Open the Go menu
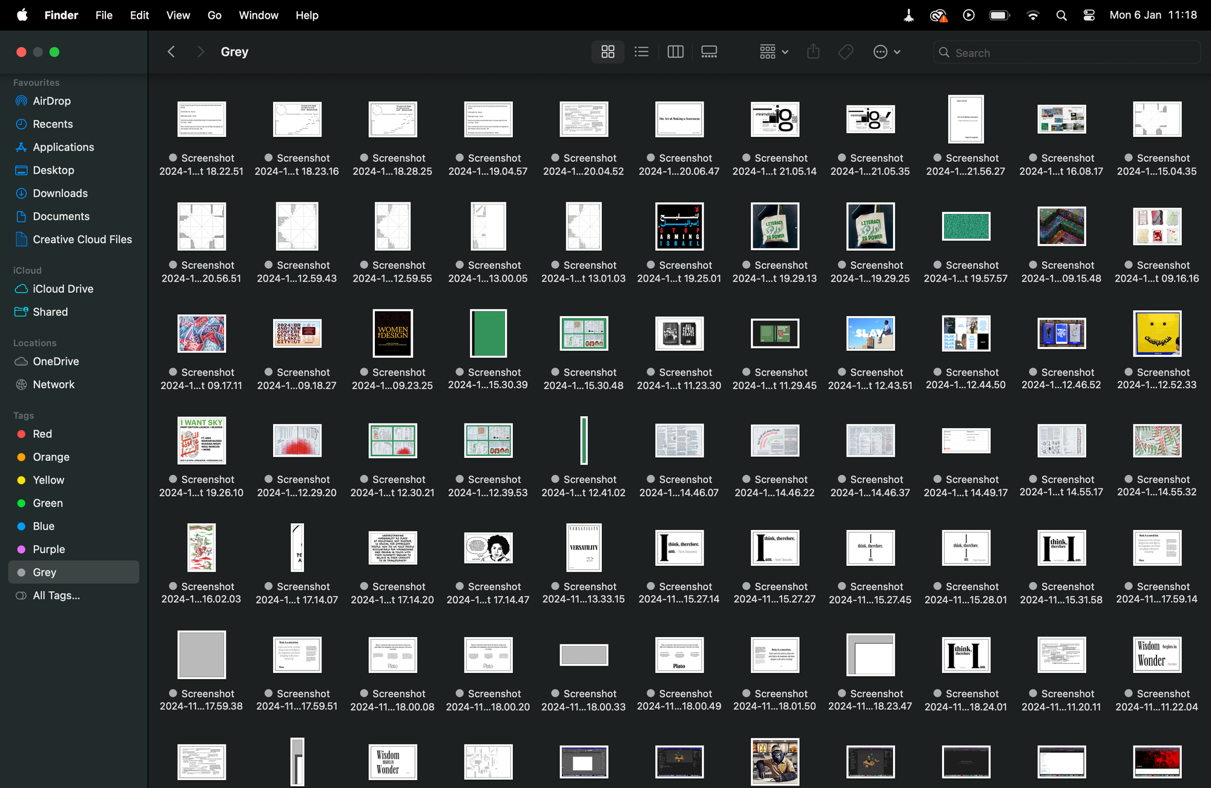The height and width of the screenshot is (788, 1211). 214,15
